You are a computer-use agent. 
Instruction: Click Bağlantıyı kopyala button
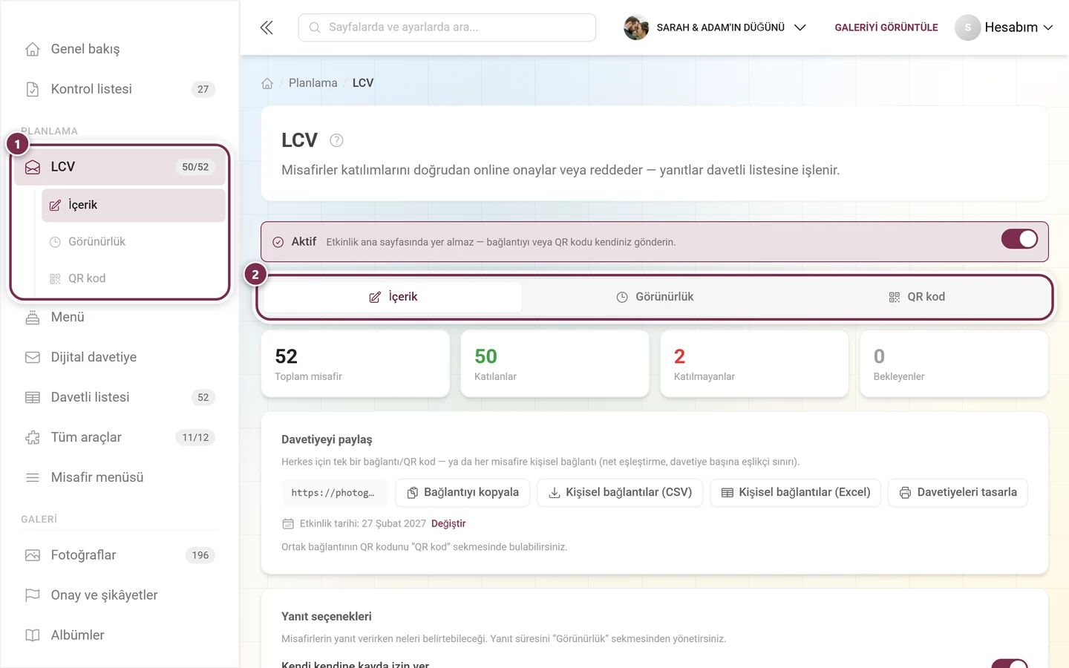(x=462, y=493)
